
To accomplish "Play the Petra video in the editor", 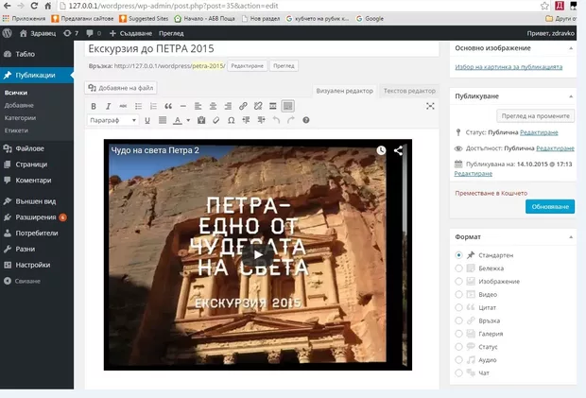I will (256, 255).
